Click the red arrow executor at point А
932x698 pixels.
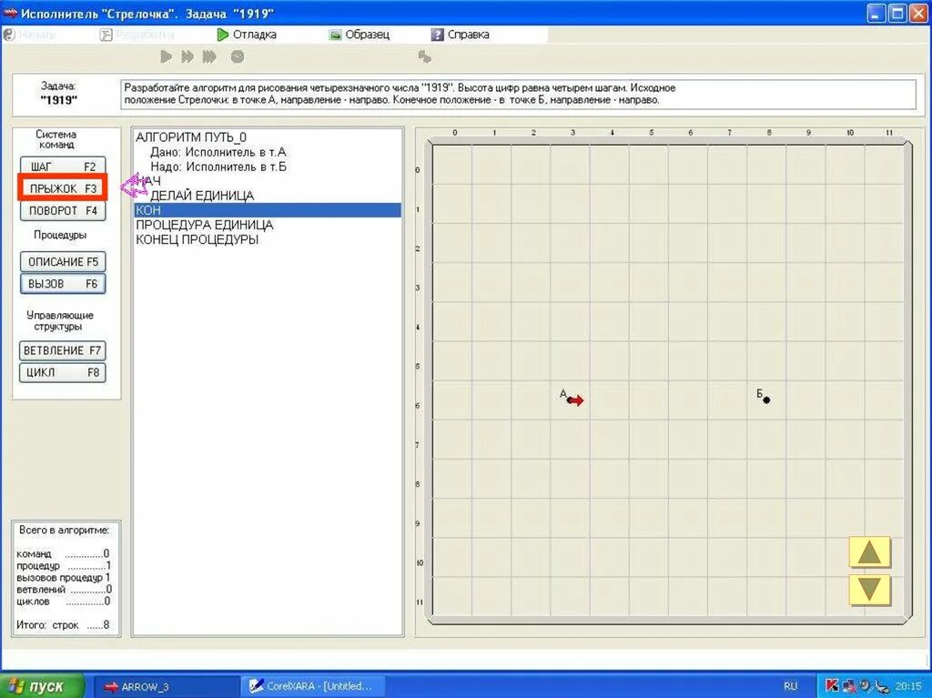575,400
